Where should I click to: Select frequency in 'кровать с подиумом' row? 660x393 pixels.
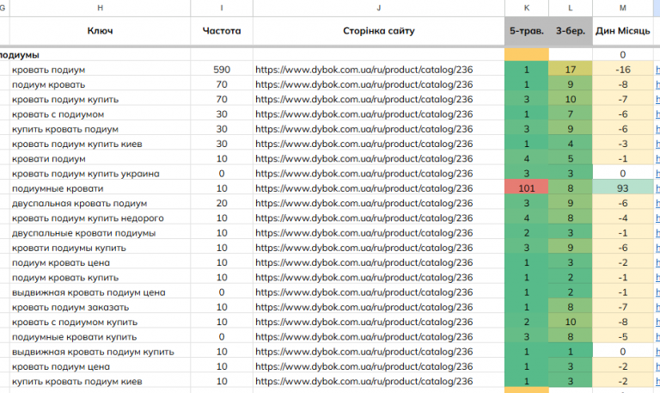[222, 114]
